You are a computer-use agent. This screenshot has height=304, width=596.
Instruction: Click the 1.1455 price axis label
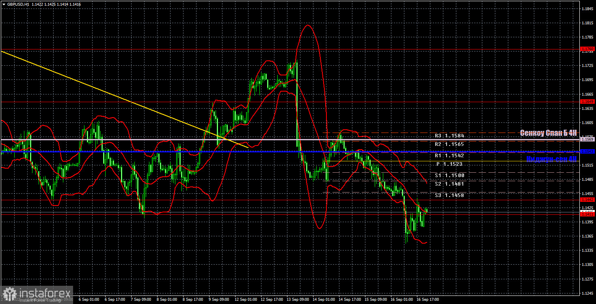click(x=587, y=193)
